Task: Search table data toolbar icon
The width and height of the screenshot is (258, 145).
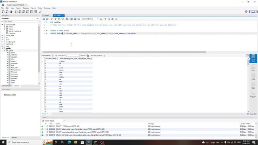Action: (x=36, y=12)
